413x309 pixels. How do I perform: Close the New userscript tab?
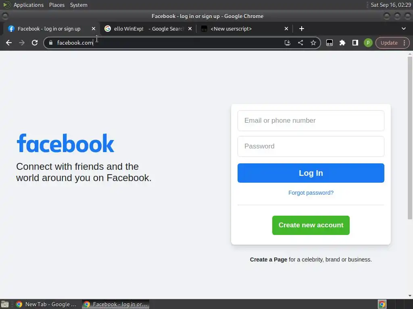pos(286,29)
